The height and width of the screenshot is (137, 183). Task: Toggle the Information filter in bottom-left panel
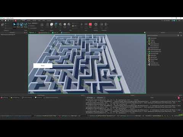tap(27, 98)
